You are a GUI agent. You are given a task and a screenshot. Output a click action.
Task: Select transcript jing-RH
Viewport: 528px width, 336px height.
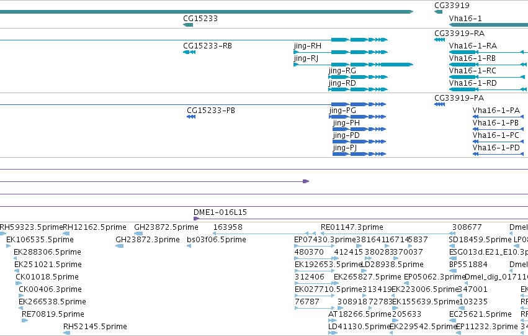click(x=308, y=46)
